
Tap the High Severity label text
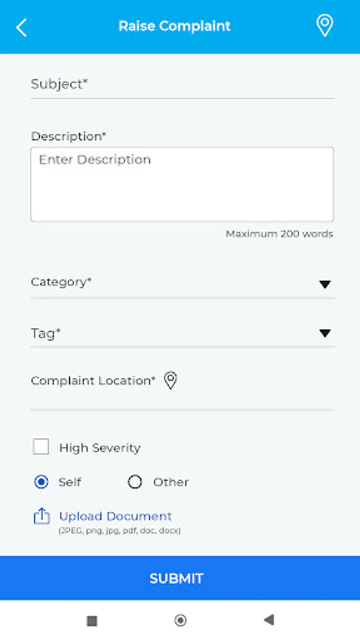tap(100, 447)
